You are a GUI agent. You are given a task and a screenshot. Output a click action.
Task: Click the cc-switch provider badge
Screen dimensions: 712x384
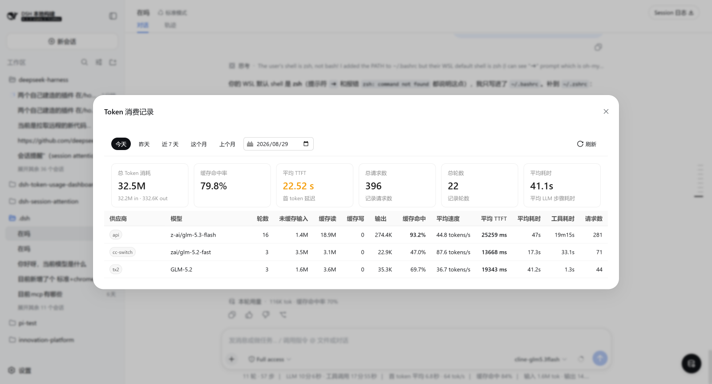(122, 252)
